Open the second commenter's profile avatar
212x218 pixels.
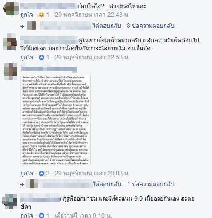10,42
